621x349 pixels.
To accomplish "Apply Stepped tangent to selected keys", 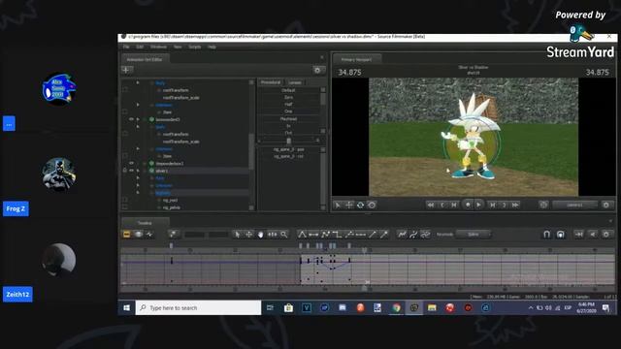I will 337,235.
